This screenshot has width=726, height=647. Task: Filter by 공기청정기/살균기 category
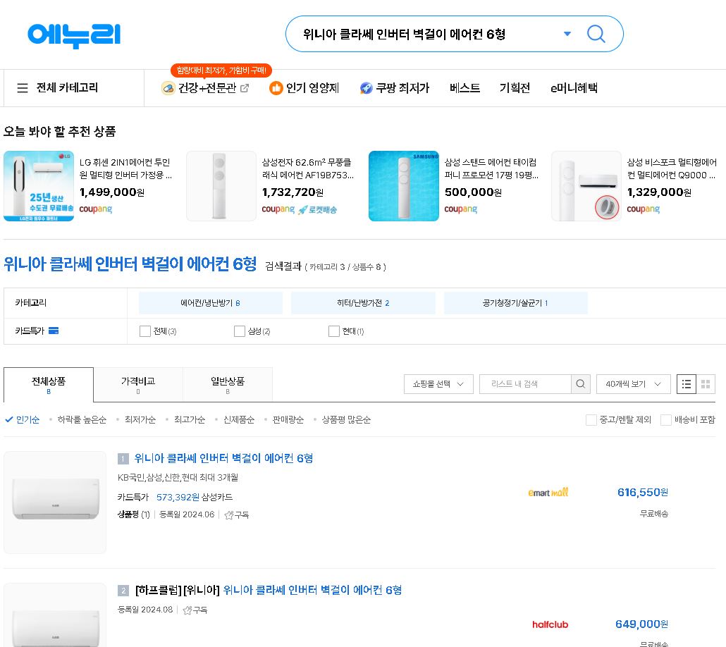[x=516, y=303]
